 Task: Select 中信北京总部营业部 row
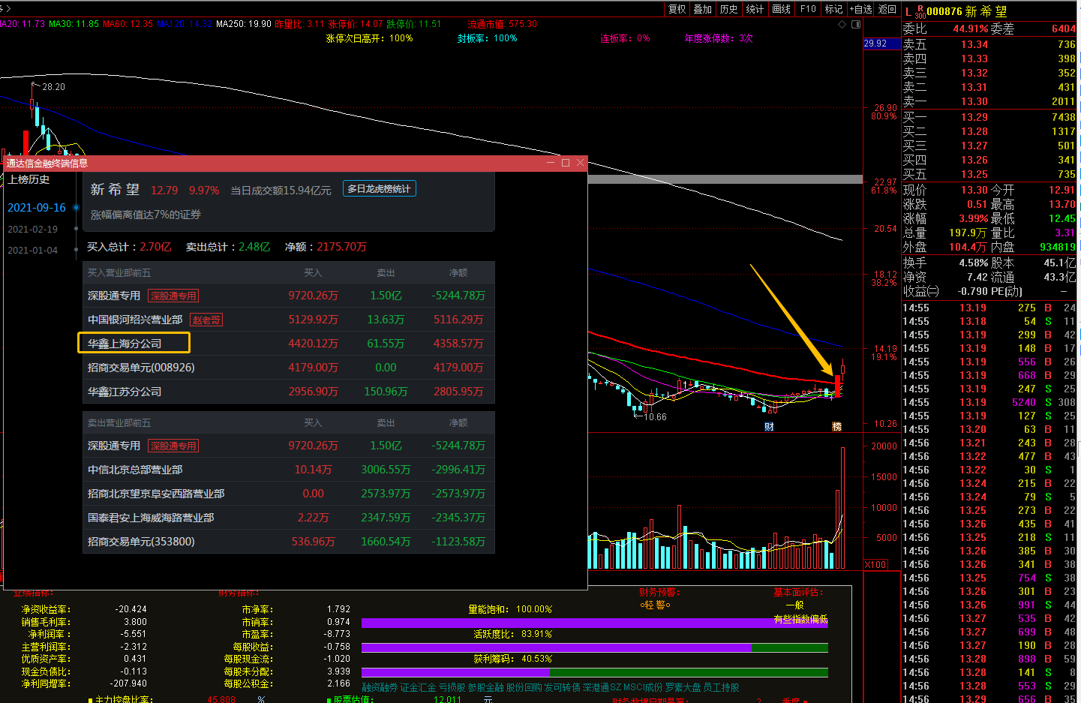coord(289,470)
